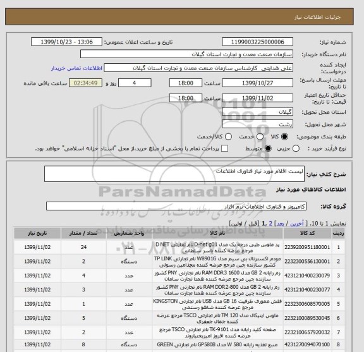Click item code 223210065792​0032

[307, 332]
